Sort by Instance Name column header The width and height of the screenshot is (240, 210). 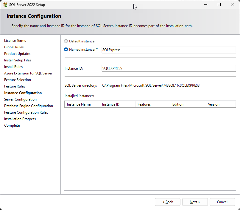click(82, 104)
